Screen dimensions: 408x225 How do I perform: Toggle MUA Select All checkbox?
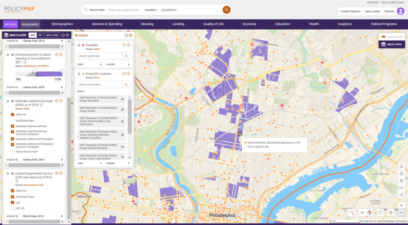coord(12,114)
